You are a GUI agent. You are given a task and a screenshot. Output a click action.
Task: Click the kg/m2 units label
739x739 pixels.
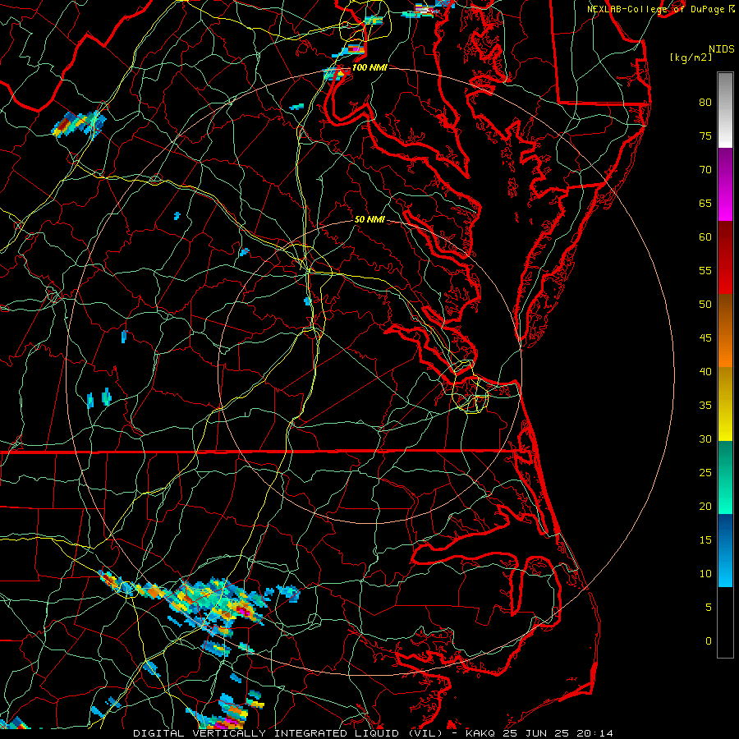[691, 57]
